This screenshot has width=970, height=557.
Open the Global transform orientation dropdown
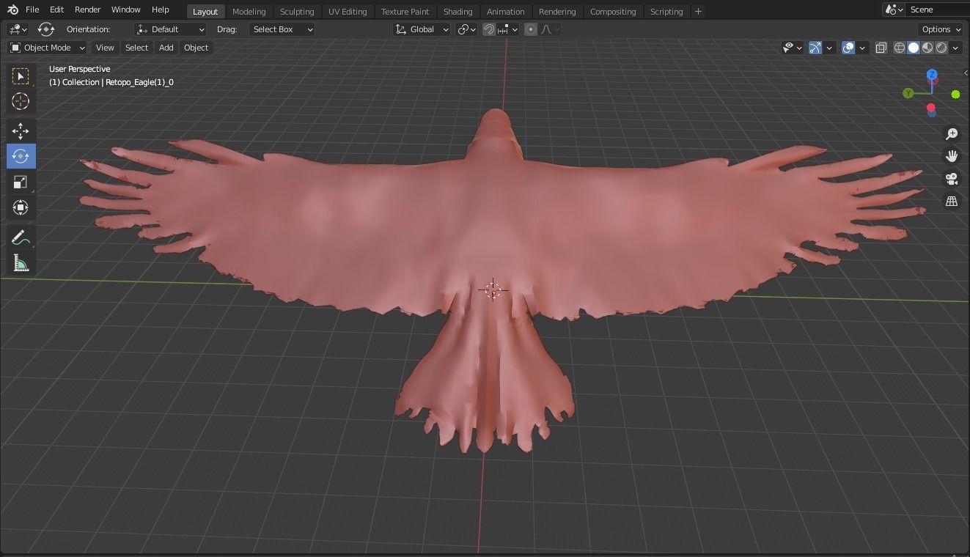(x=422, y=29)
